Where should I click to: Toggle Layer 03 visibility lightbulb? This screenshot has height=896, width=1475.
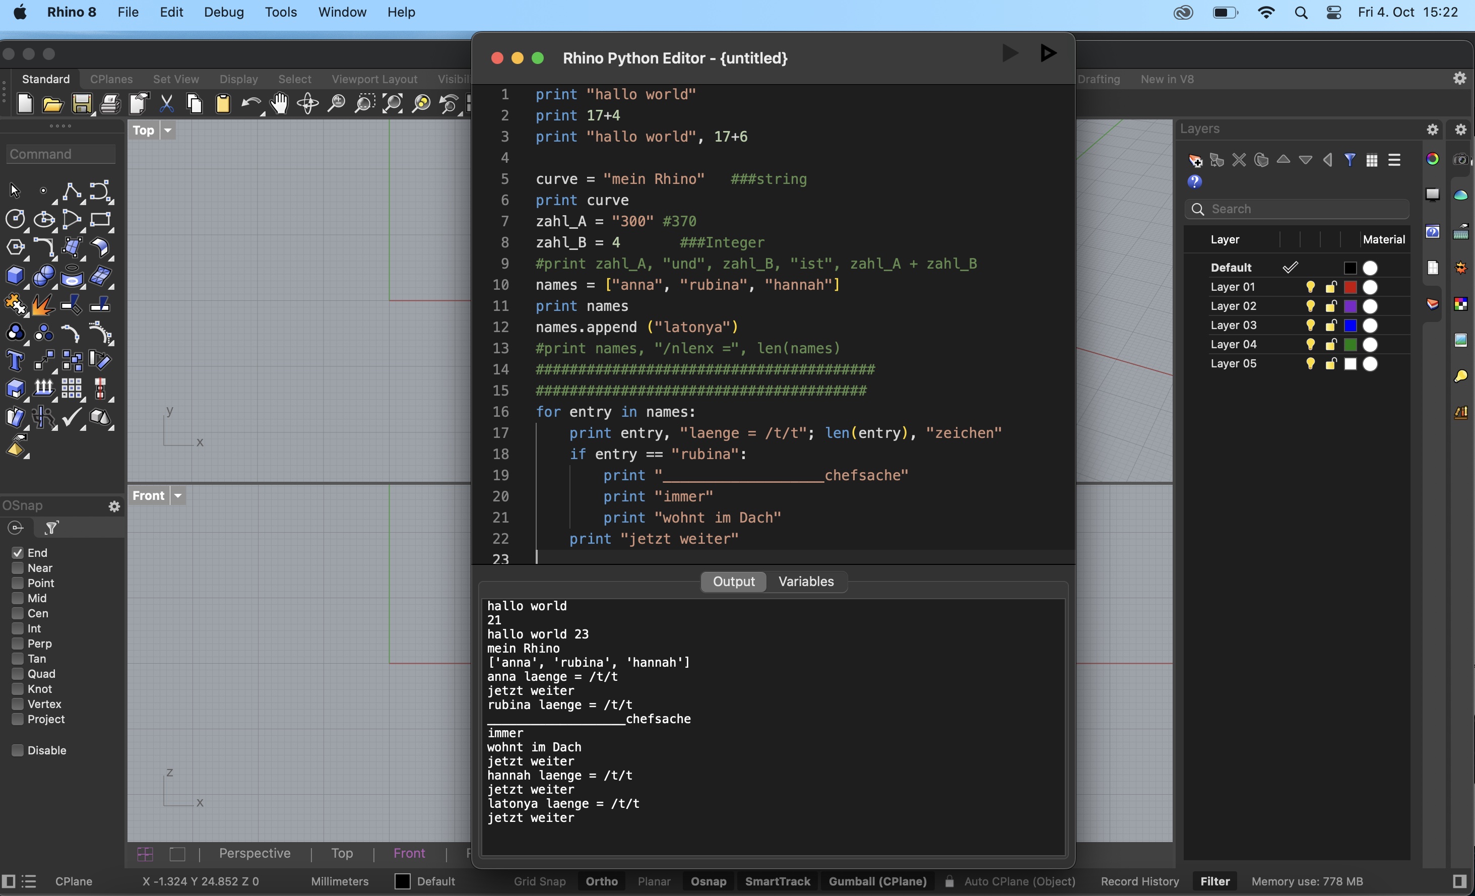pos(1310,325)
